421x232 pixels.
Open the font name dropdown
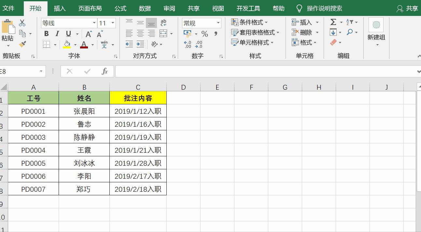pyautogui.click(x=94, y=23)
